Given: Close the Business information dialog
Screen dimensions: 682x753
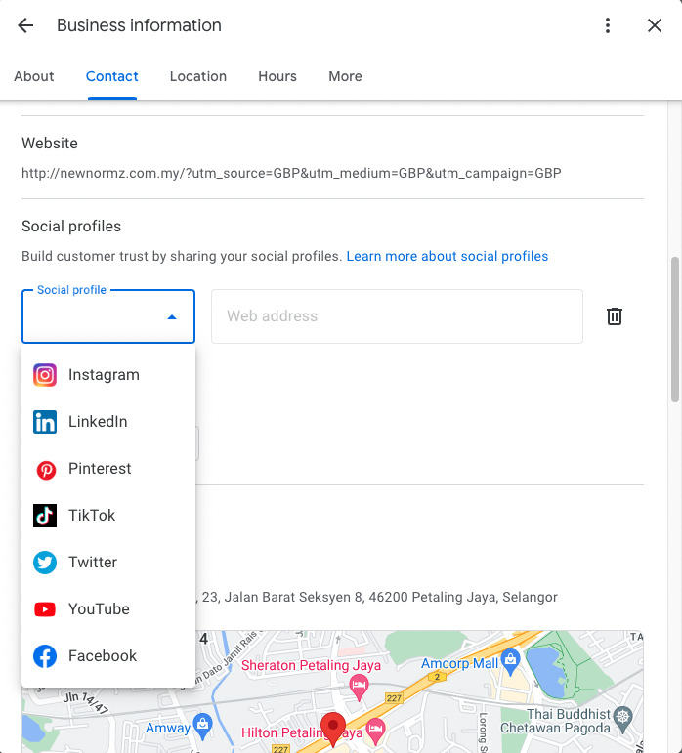Looking at the screenshot, I should click(654, 25).
